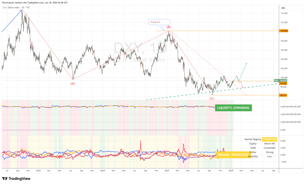This screenshot has height=184, width=305.
Task: Click the Above MA table value
Action: [x=270, y=144]
